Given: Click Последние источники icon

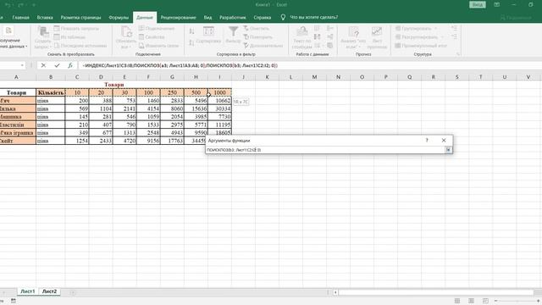Looking at the screenshot, I should click(x=57, y=46).
